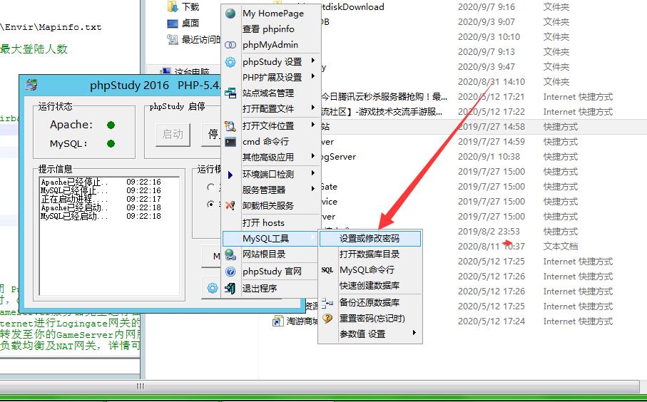Click 正在启动进程 log line
Image resolution: width=647 pixels, height=402 pixels.
(101, 199)
